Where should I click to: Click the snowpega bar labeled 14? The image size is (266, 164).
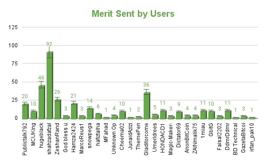(90, 114)
